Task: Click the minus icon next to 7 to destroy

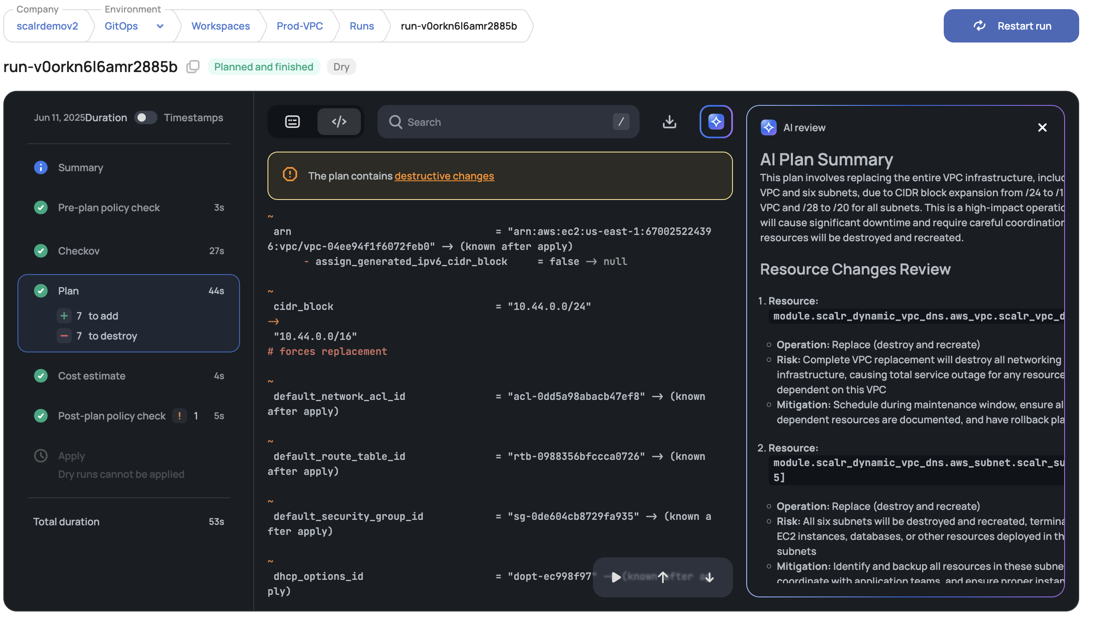Action: (64, 336)
